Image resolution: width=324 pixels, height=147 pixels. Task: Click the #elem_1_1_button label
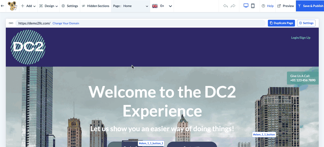264,134
